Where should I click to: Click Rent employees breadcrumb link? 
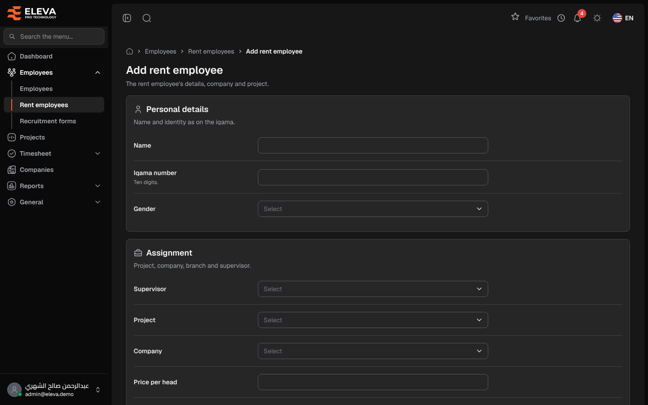(211, 51)
